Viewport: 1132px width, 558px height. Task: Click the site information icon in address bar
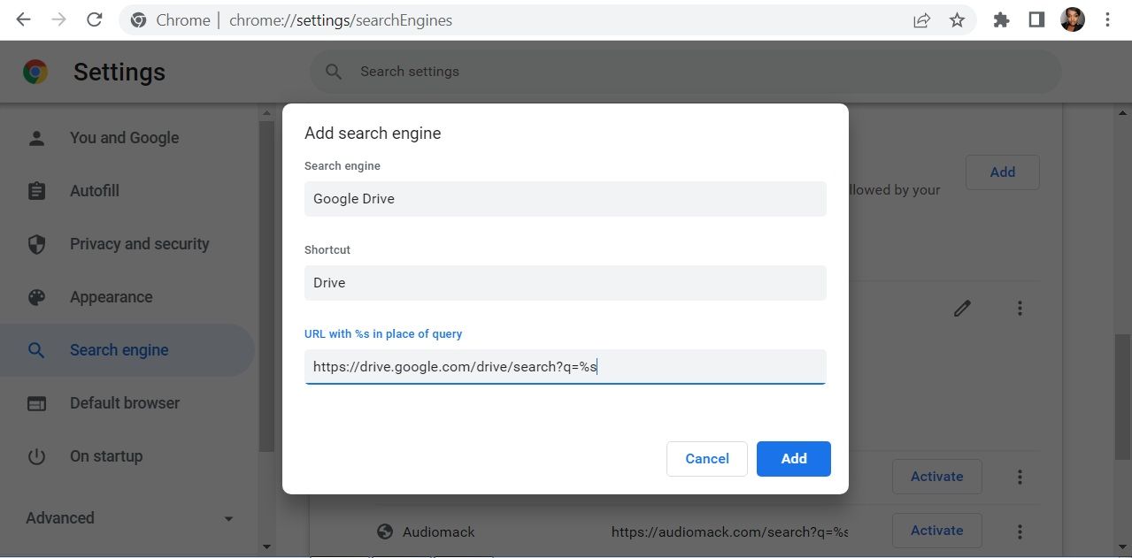138,19
